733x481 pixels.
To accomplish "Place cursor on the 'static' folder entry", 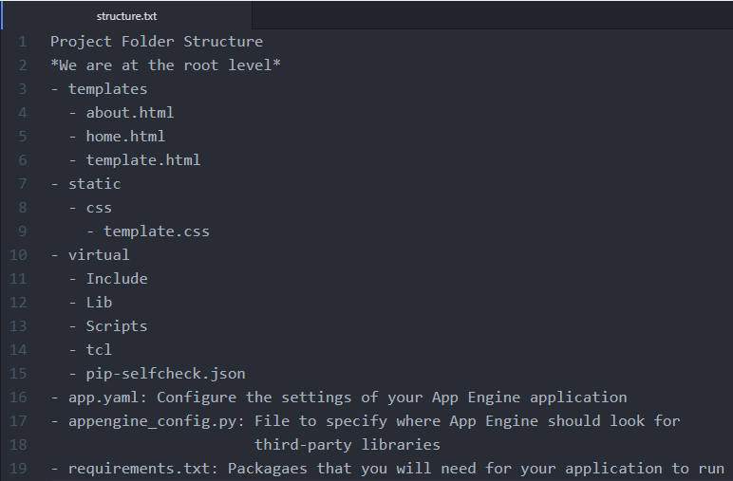I will click(x=94, y=184).
